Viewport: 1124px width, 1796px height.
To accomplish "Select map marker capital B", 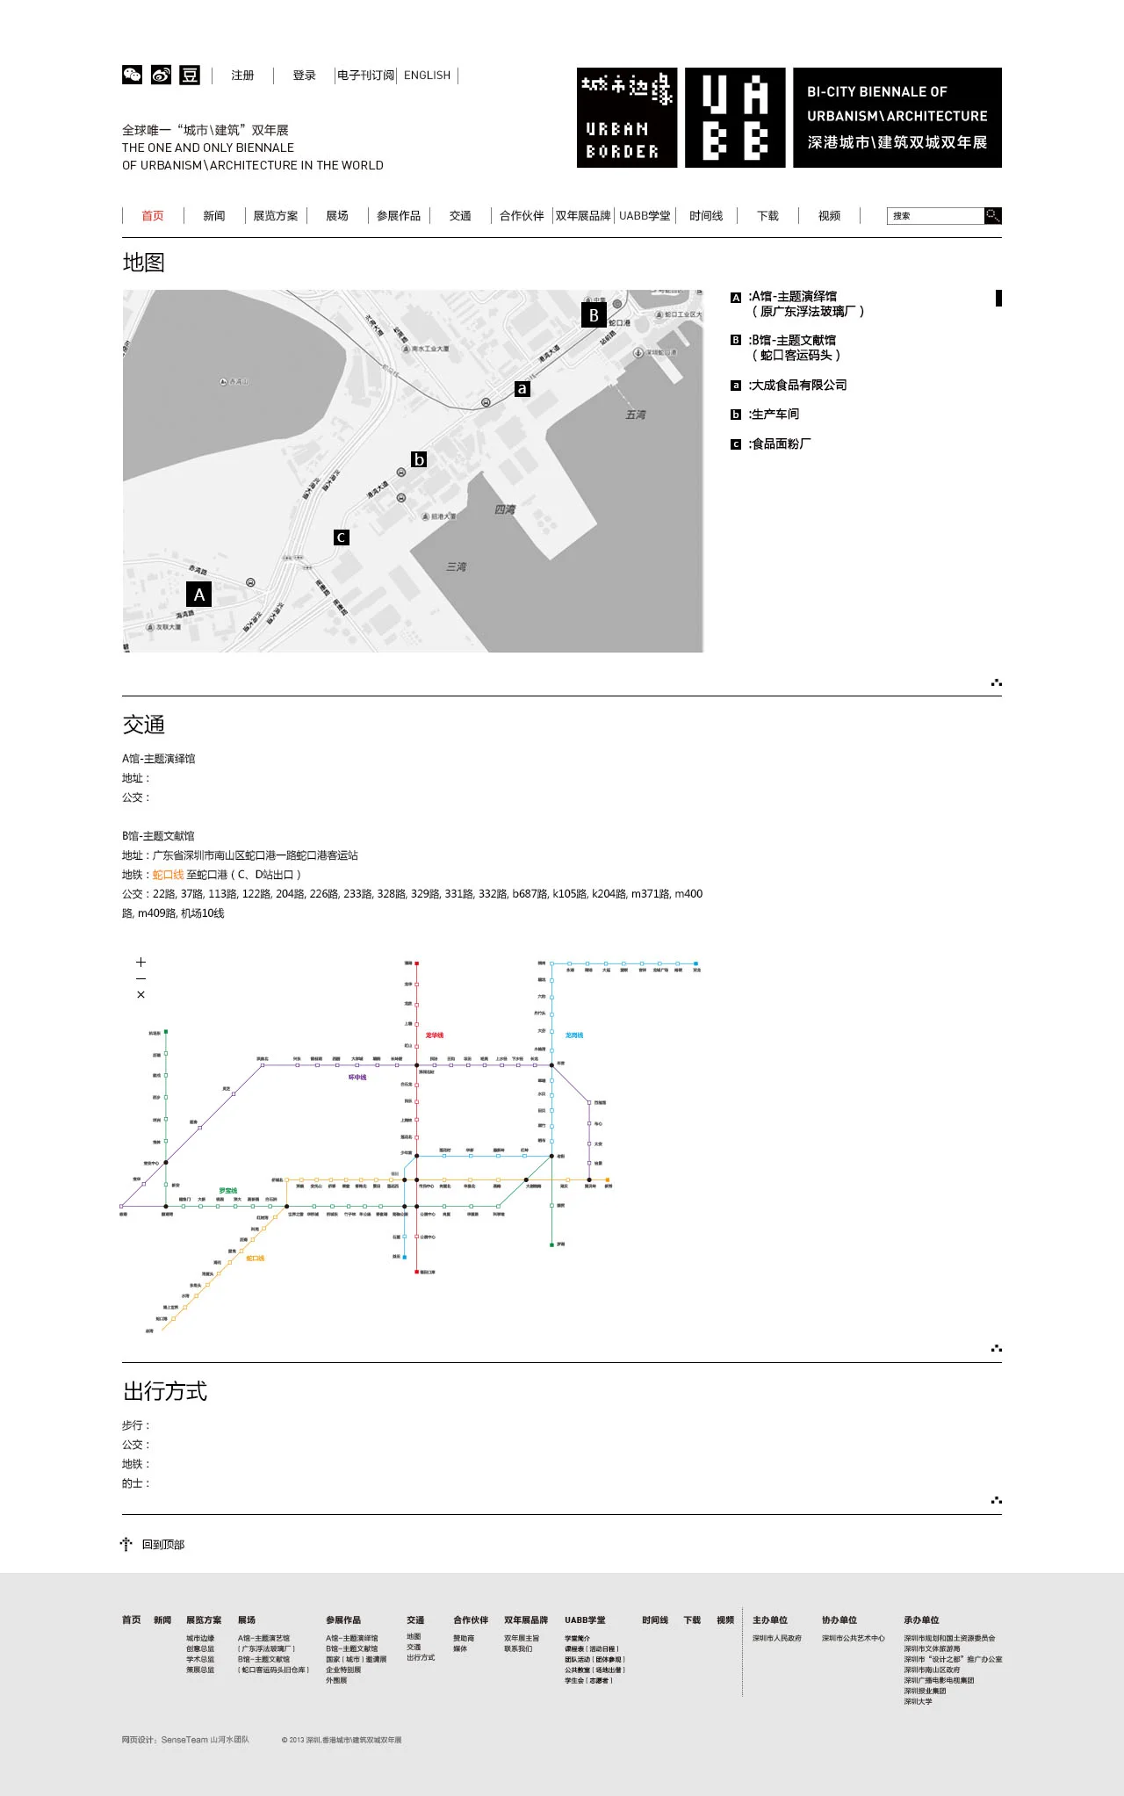I will (x=594, y=314).
